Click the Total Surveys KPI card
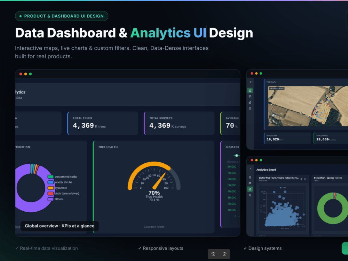 (179, 123)
